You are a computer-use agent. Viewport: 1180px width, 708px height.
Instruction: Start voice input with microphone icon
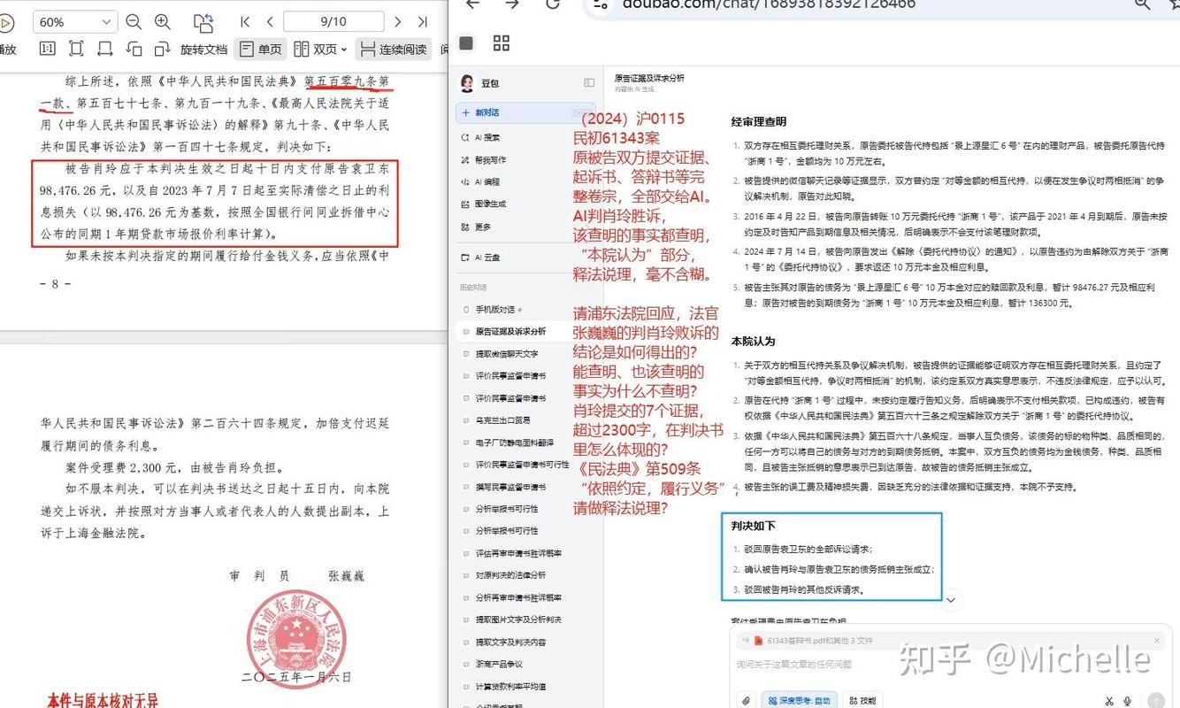point(1128,700)
